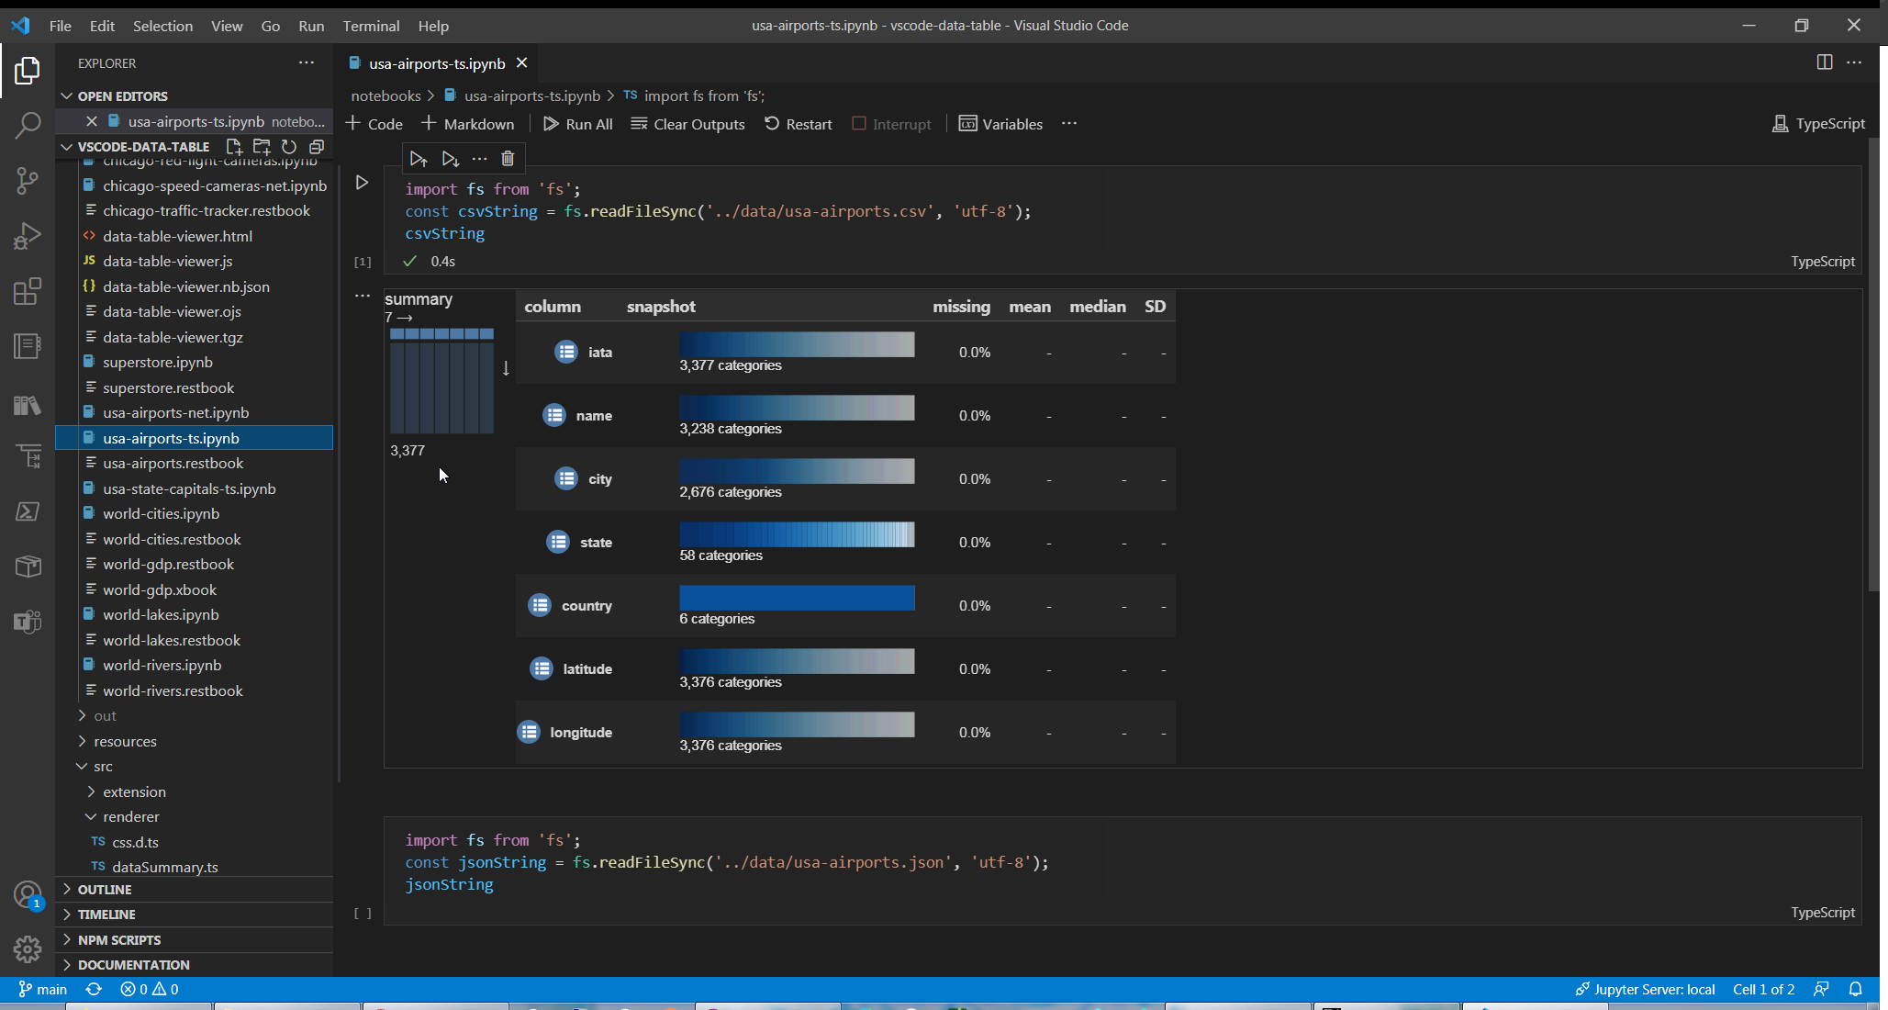The width and height of the screenshot is (1888, 1010).
Task: Open the Run and Debug panel
Action: (x=28, y=236)
